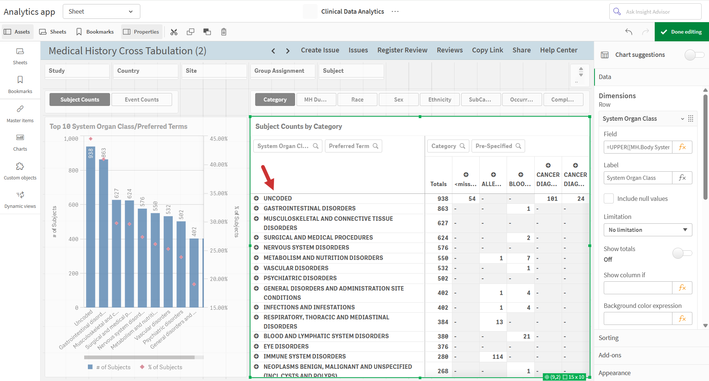Click Done editing button

coord(682,32)
